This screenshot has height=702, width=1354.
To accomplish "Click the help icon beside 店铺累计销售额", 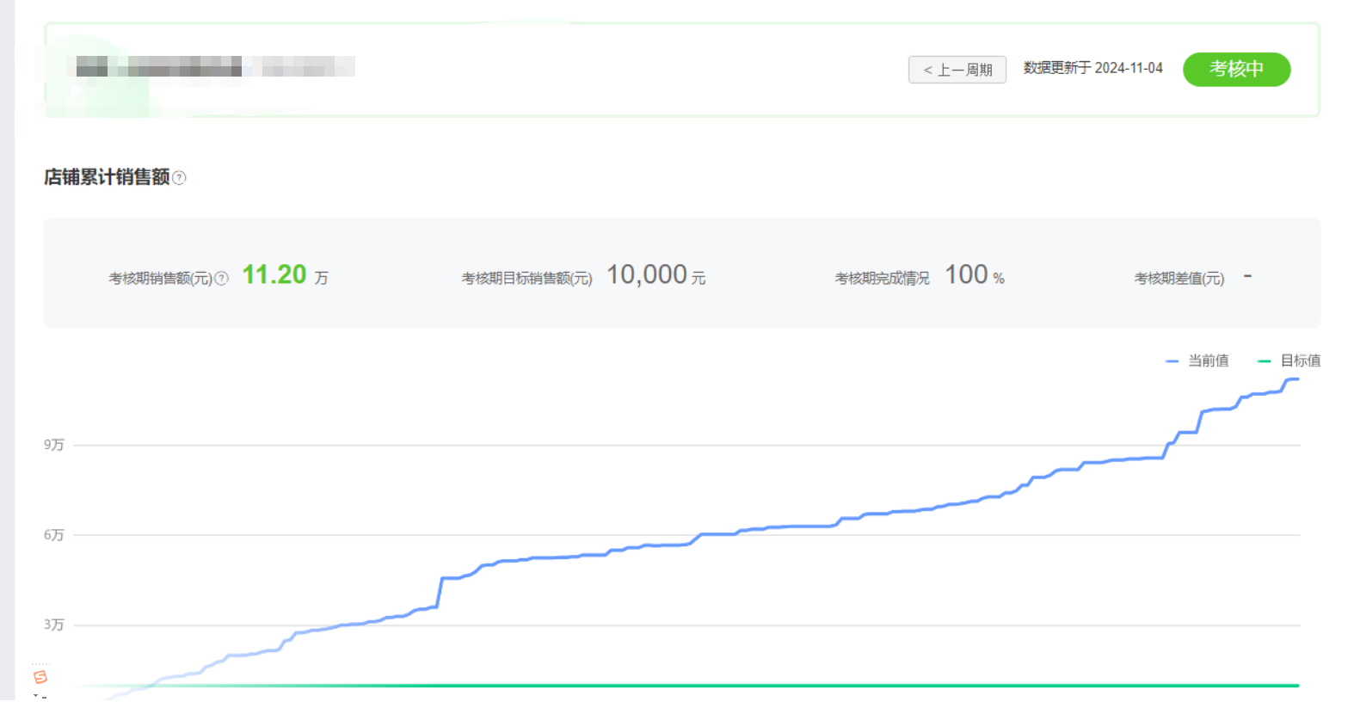I will pyautogui.click(x=179, y=178).
